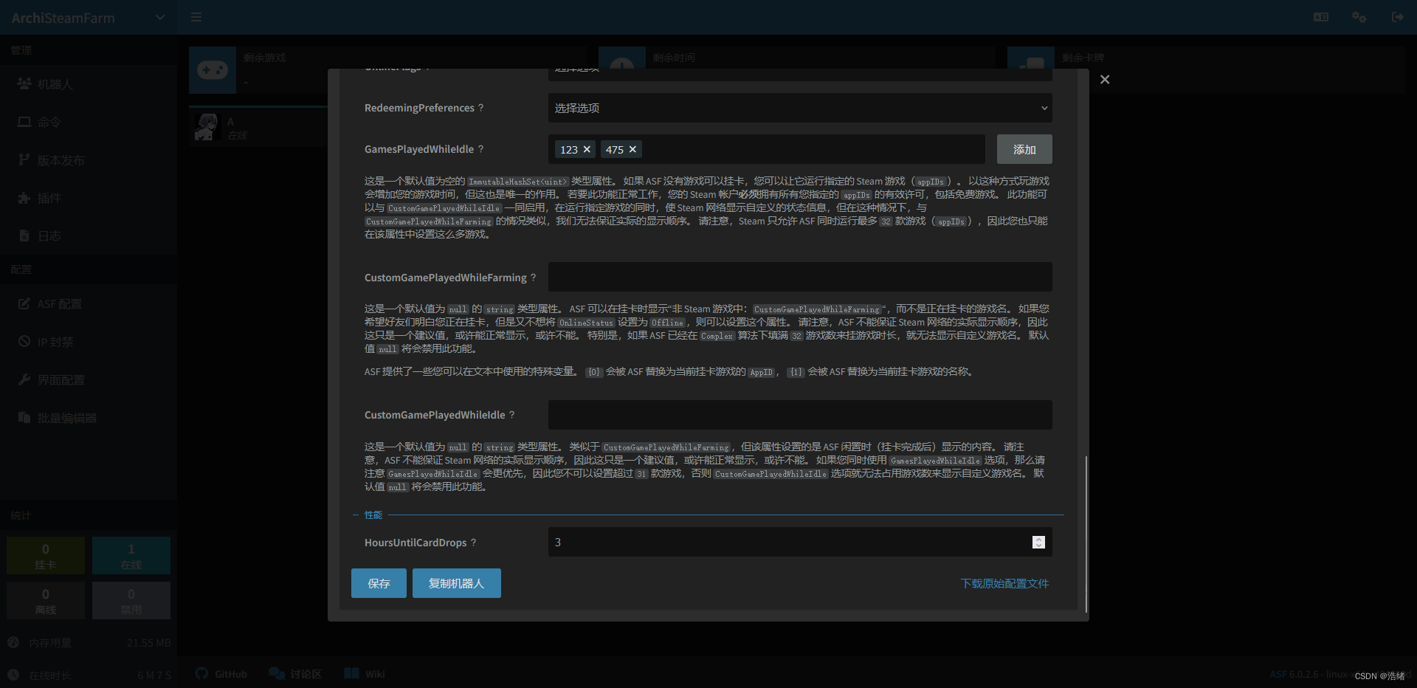Screen dimensions: 1417x688
Task: Click the 复制机器人 button
Action: (x=456, y=583)
